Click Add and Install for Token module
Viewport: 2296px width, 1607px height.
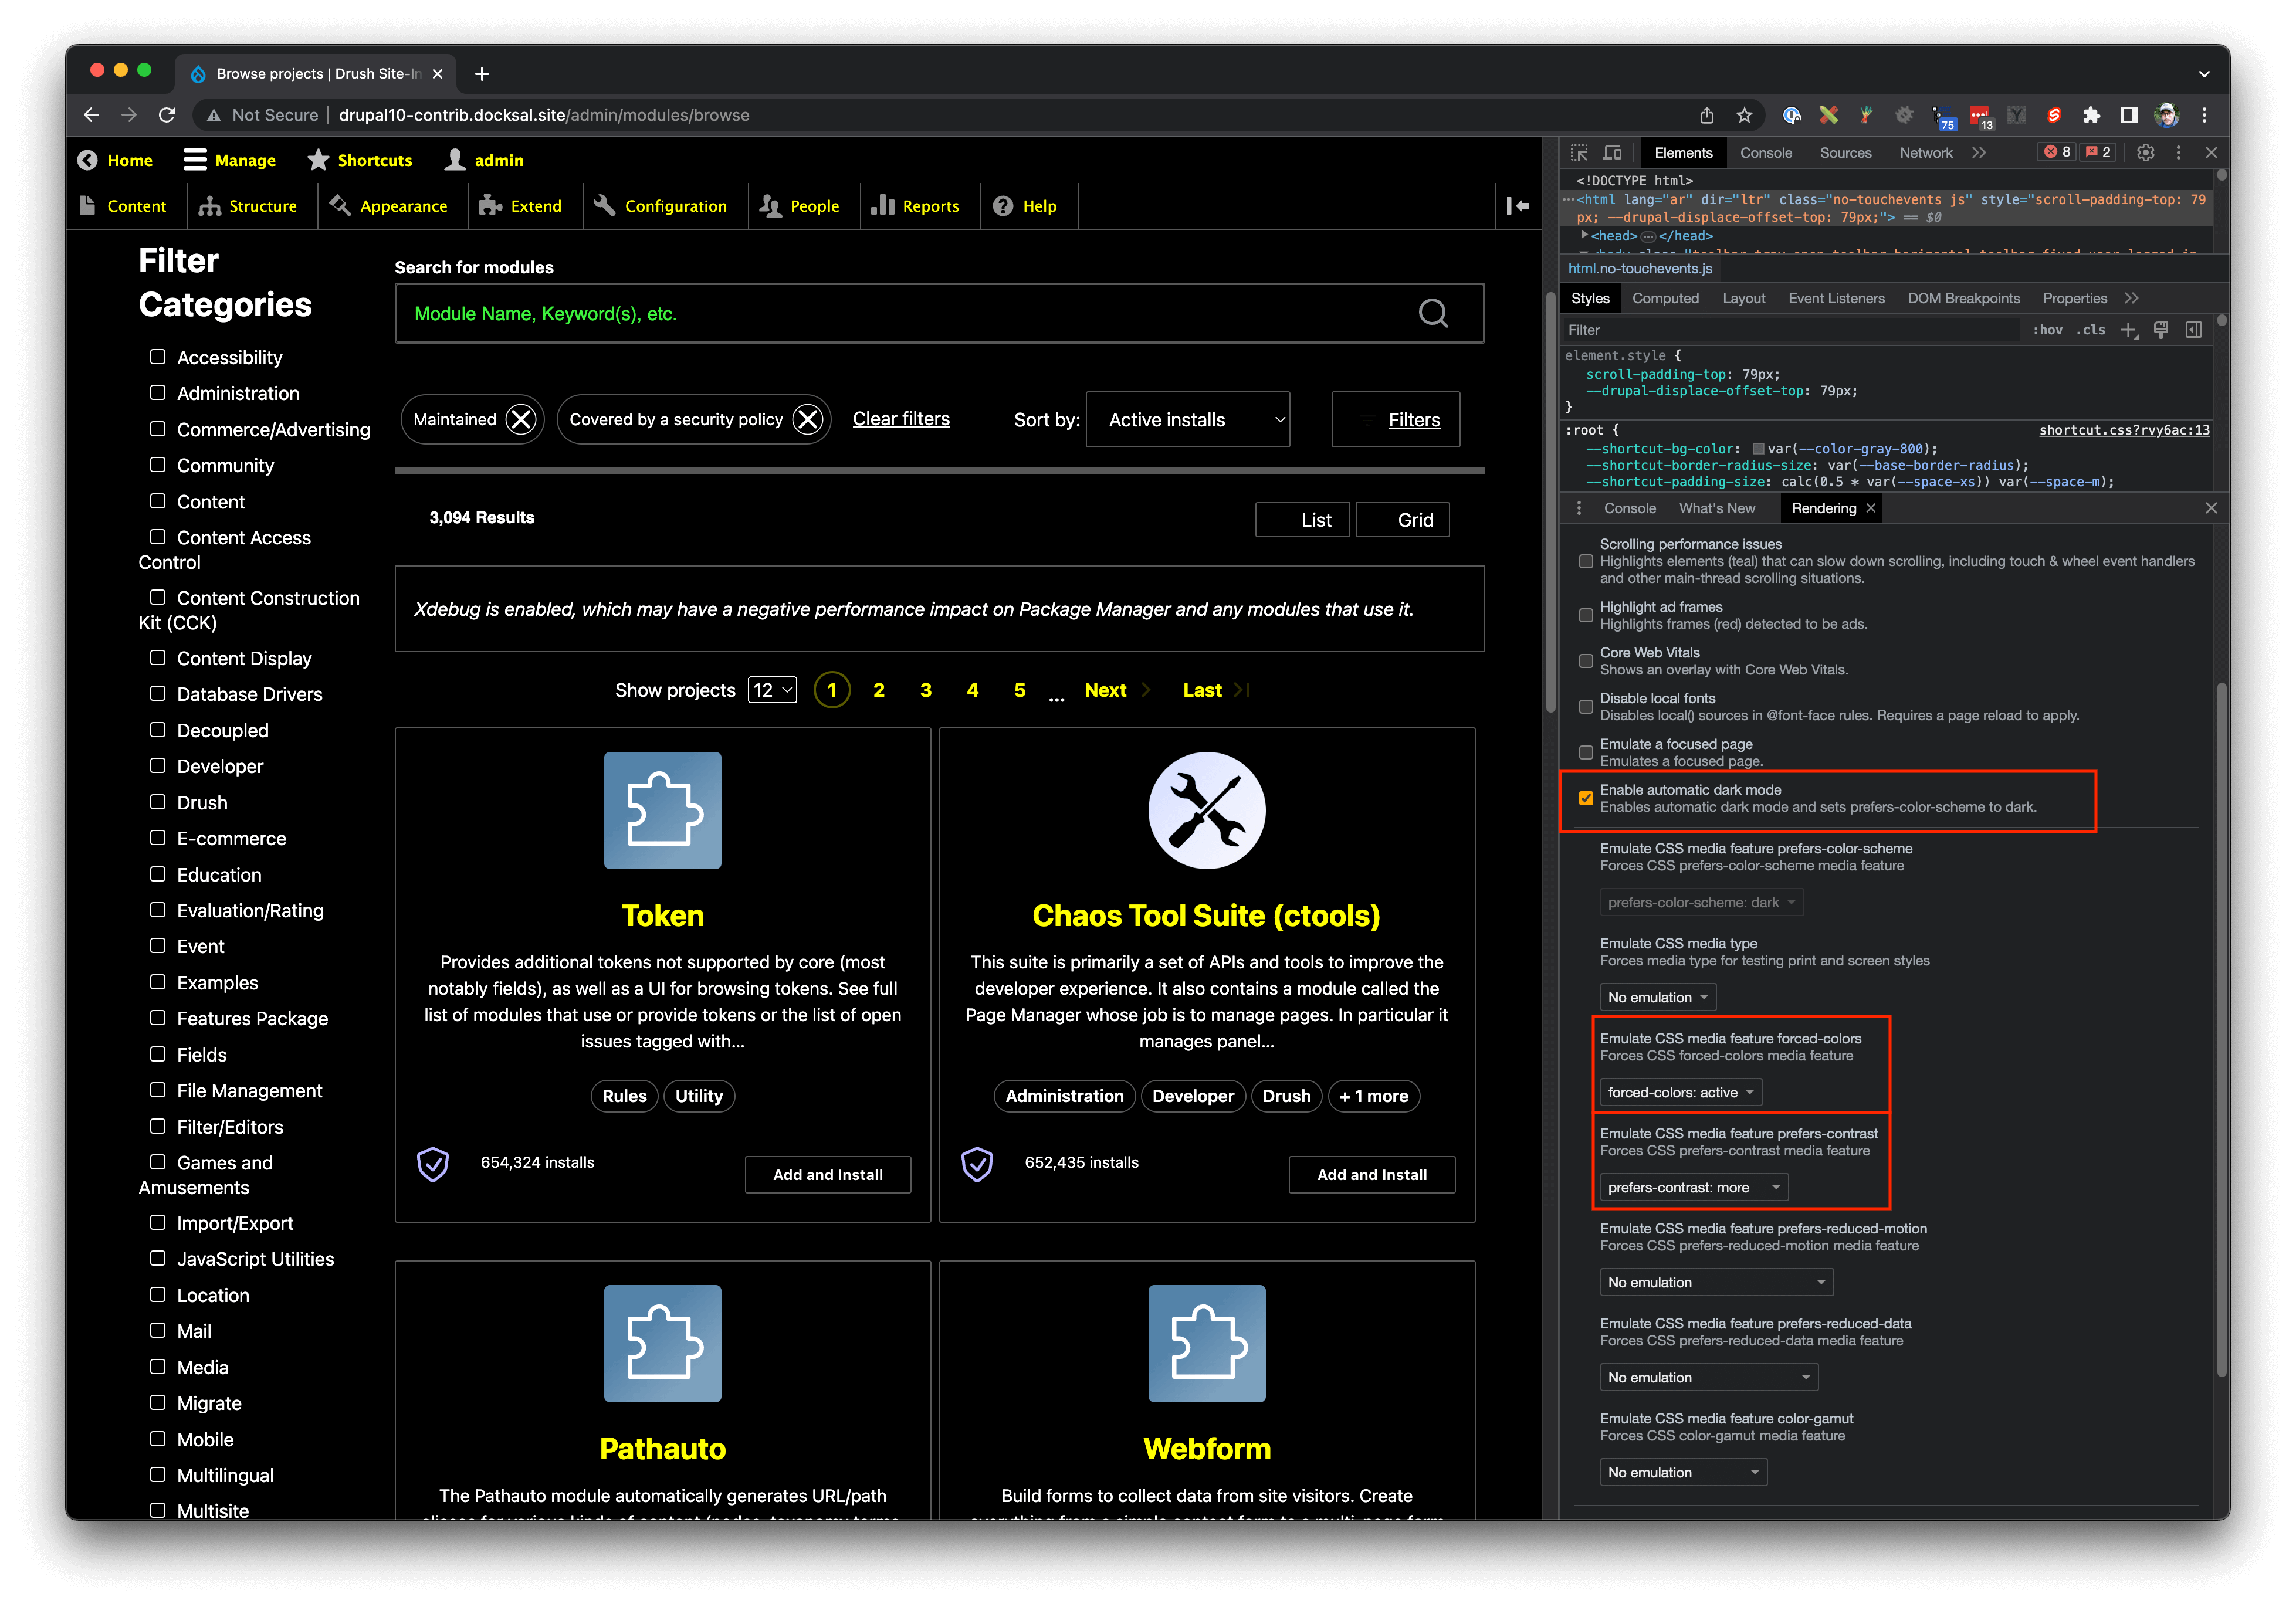pos(827,1174)
